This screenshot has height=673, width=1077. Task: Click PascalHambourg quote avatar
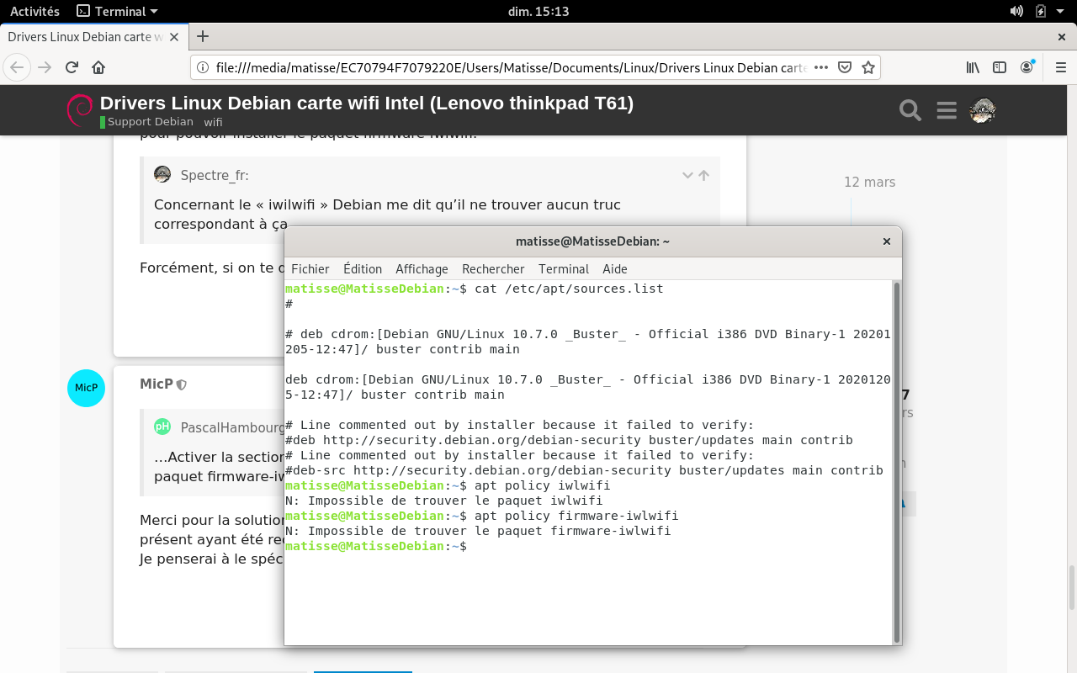coord(162,427)
